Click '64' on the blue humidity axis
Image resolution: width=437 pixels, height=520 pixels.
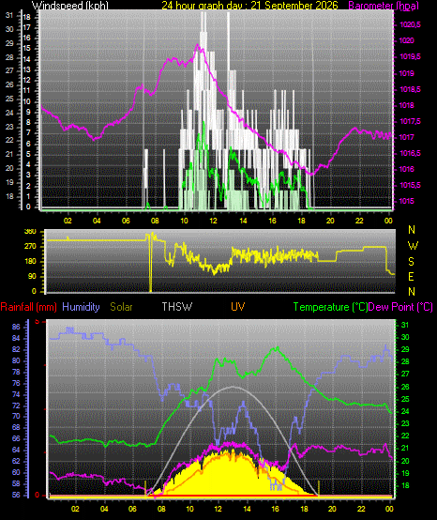[16, 450]
